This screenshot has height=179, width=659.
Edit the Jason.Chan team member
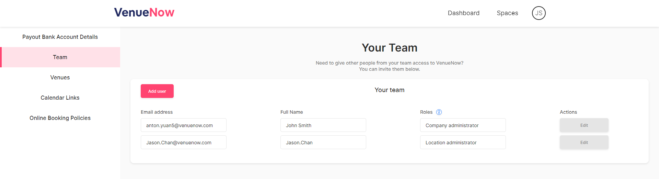584,142
